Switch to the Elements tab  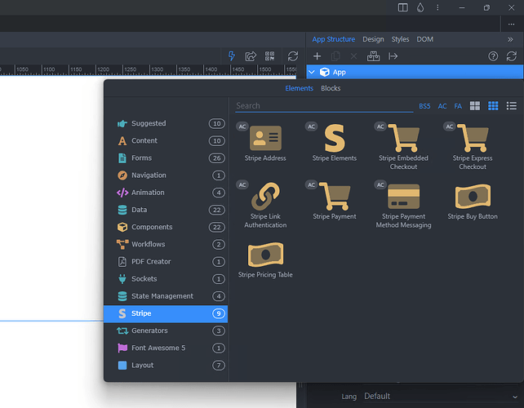[299, 88]
